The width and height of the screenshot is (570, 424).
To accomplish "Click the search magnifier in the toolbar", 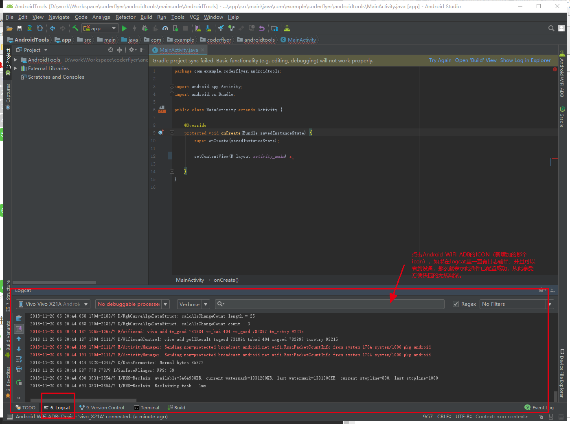I will click(551, 29).
